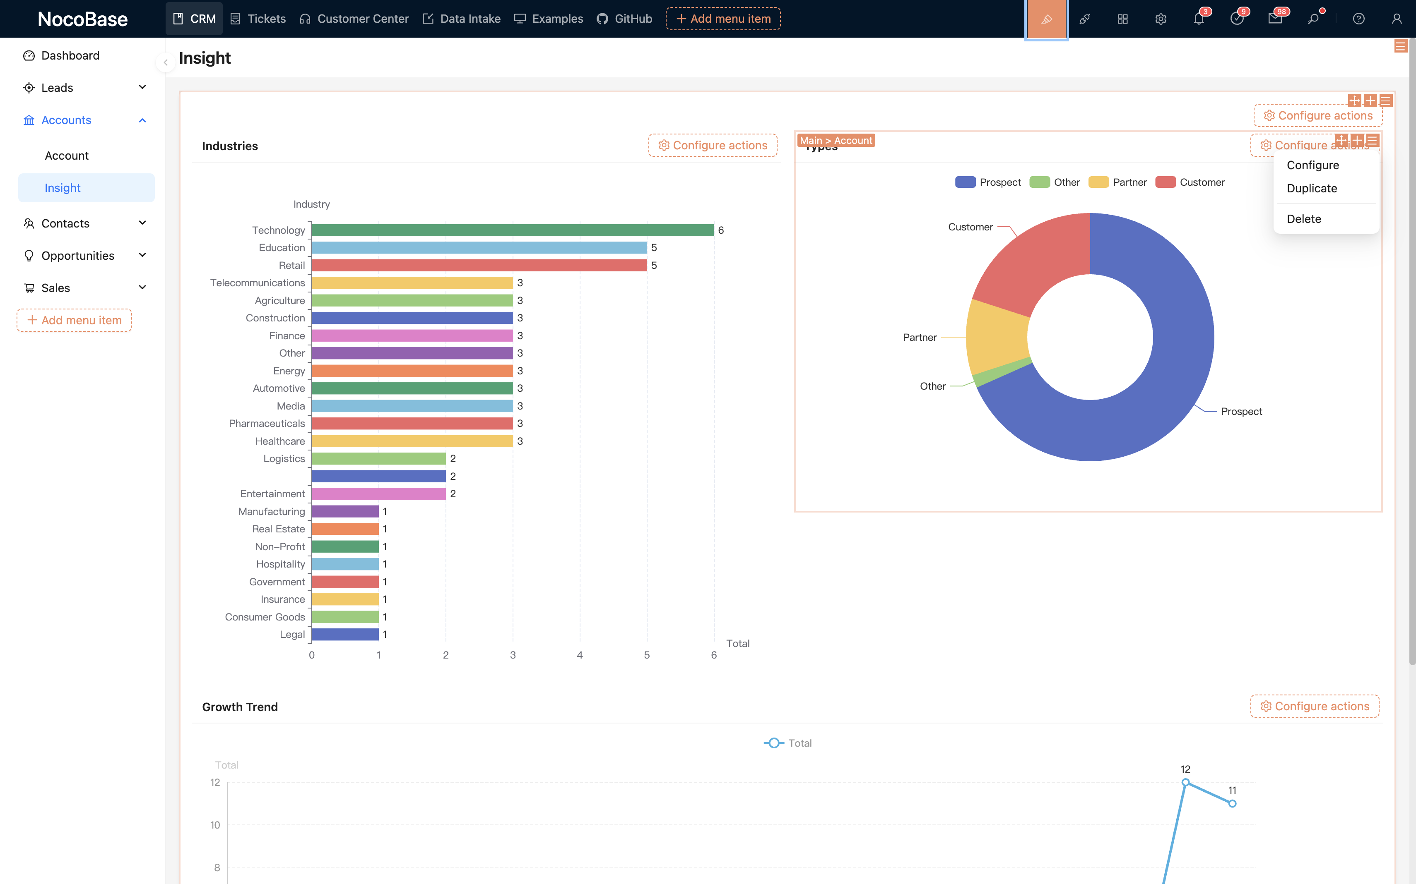The height and width of the screenshot is (884, 1416).
Task: Open the mail inbox icon with 98 badge
Action: point(1274,19)
